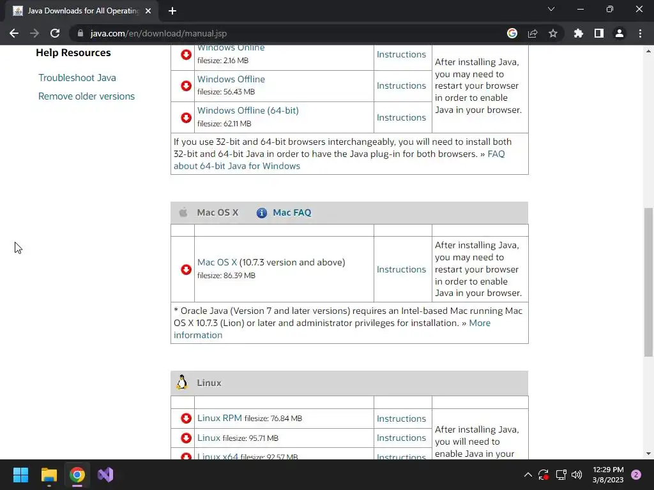This screenshot has width=654, height=490.
Task: Click the notification badge in the system tray
Action: point(636,475)
